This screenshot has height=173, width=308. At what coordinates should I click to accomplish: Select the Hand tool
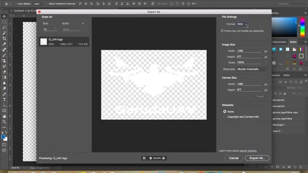(x=4, y=116)
